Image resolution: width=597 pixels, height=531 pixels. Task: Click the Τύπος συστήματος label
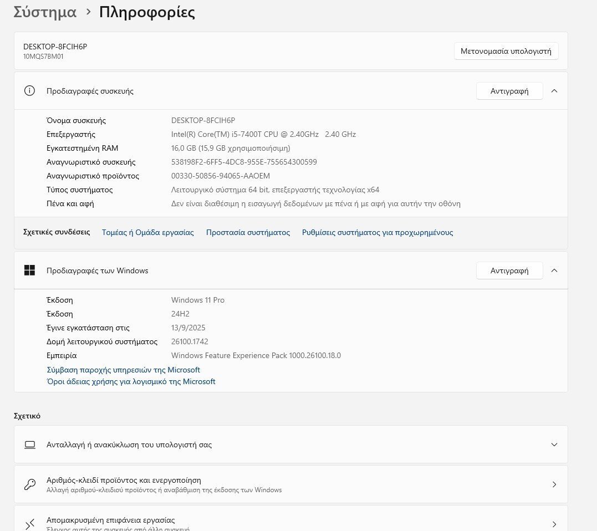80,190
